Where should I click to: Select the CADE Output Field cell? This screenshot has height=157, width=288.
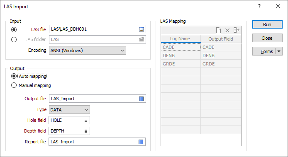(x=221, y=47)
